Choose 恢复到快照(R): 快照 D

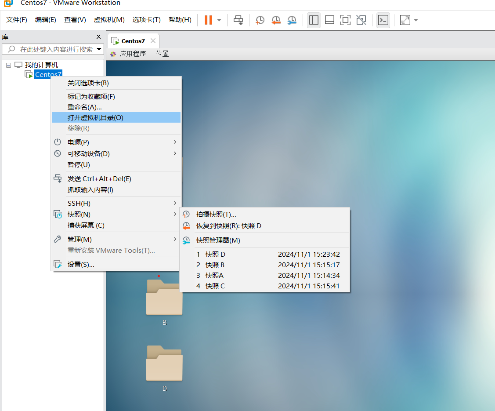coord(265,226)
